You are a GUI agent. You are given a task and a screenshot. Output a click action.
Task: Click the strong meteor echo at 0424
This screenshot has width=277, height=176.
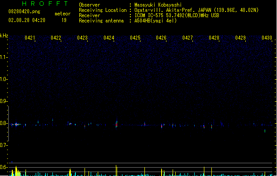click(116, 124)
